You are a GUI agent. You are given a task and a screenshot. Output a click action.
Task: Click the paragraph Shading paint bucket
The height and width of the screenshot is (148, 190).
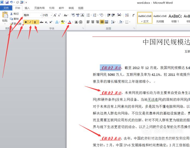coord(121,22)
